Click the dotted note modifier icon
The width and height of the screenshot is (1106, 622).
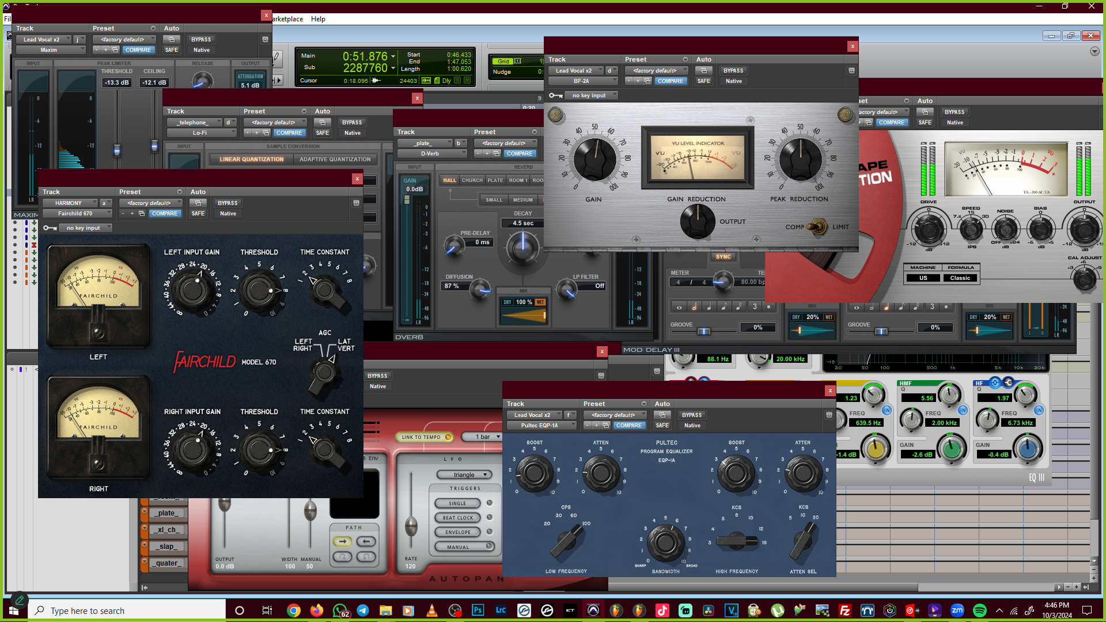coord(768,307)
